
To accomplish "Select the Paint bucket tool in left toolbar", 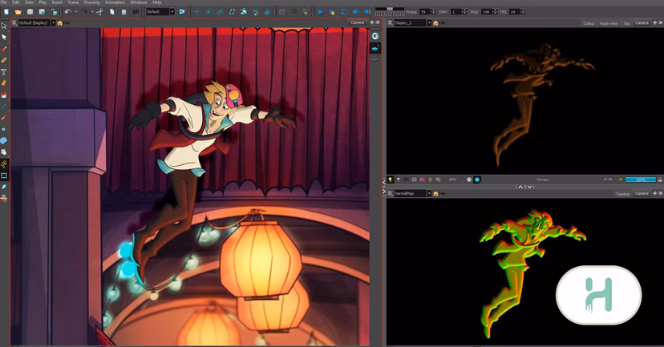I will pos(4,95).
